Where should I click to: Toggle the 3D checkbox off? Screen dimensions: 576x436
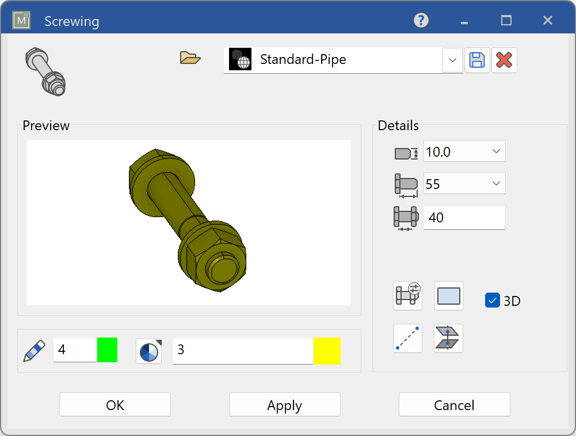coord(492,300)
